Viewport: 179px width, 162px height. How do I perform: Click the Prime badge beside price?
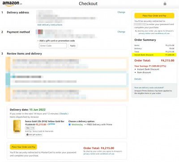click(x=51, y=124)
